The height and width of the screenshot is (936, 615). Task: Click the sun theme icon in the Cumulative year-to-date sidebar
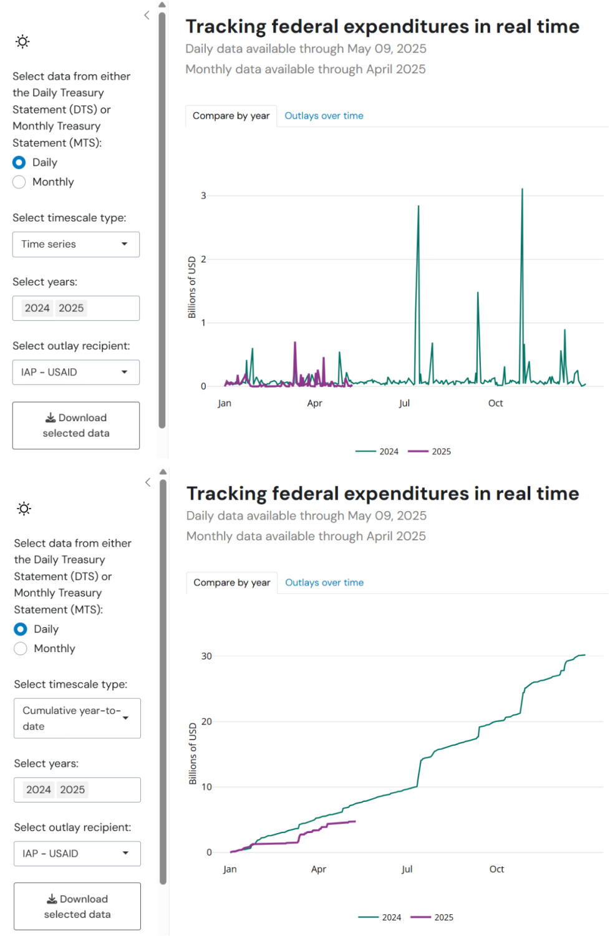24,509
